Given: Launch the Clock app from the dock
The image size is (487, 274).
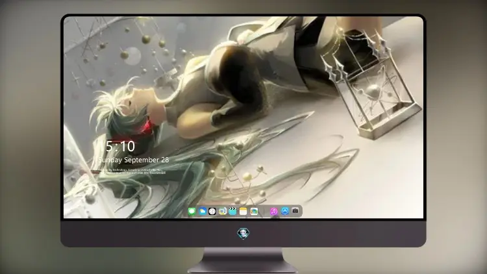Looking at the screenshot, I should [212, 212].
